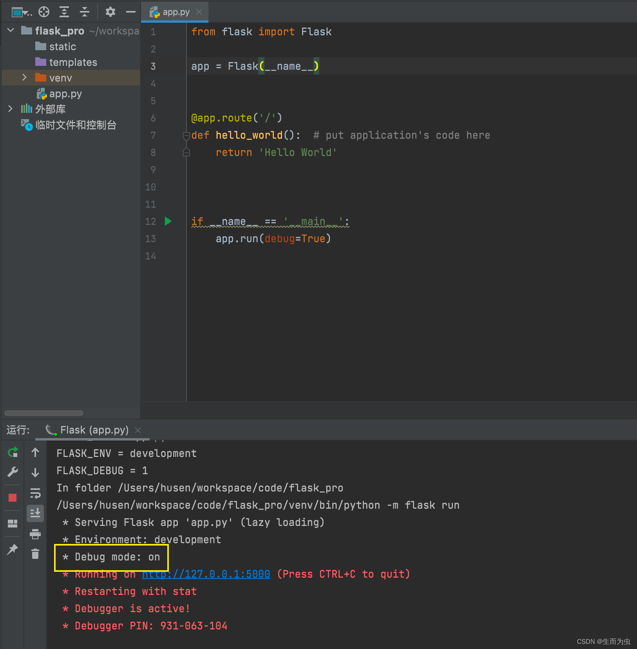Click the 'FLASK_DEBUG = 1' console line
This screenshot has width=637, height=649.
102,471
